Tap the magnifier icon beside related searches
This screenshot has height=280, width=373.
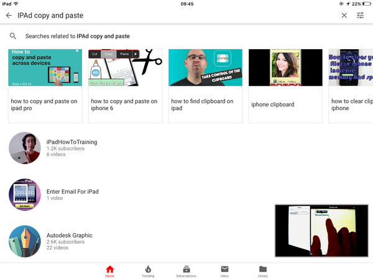[x=13, y=36]
